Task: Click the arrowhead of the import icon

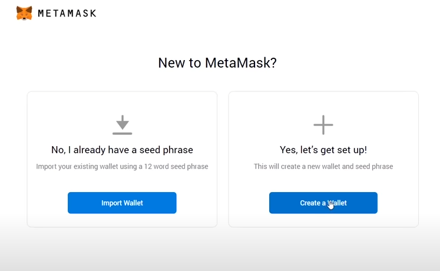Action: click(123, 125)
